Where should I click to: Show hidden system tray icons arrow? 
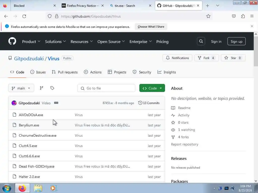pos(214,188)
